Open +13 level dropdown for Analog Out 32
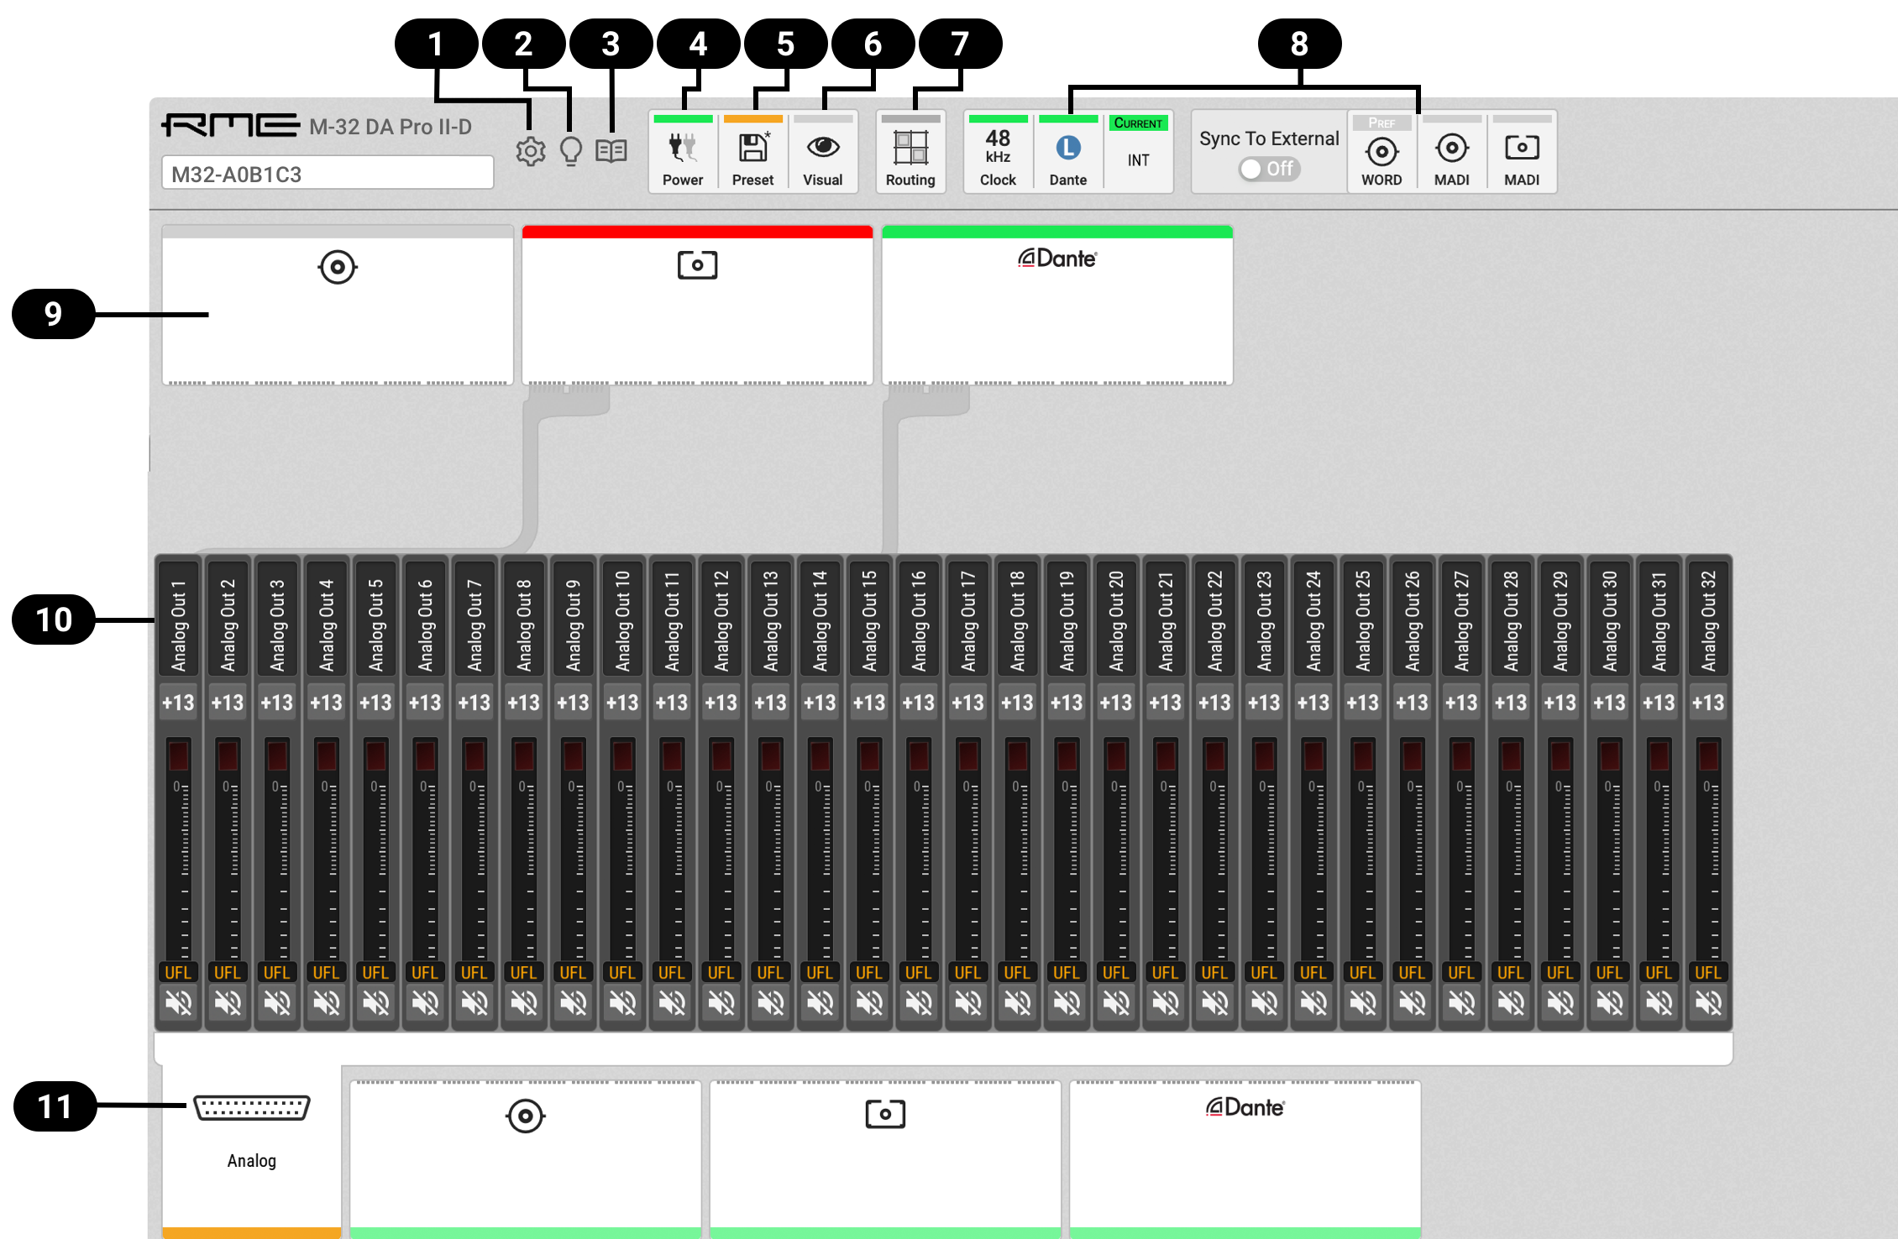The image size is (1898, 1239). point(1708,702)
